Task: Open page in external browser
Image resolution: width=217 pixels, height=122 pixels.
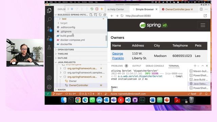Action: click(205, 16)
